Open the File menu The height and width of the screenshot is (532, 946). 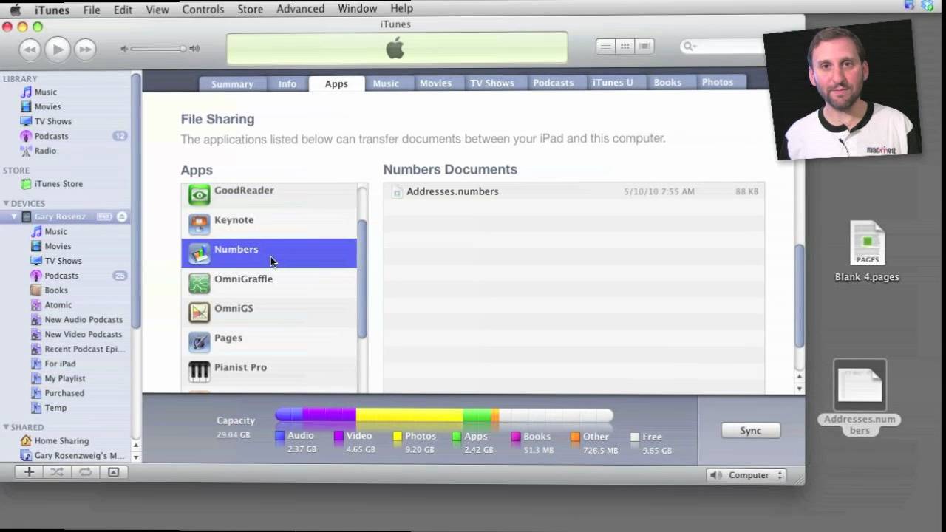click(x=92, y=9)
